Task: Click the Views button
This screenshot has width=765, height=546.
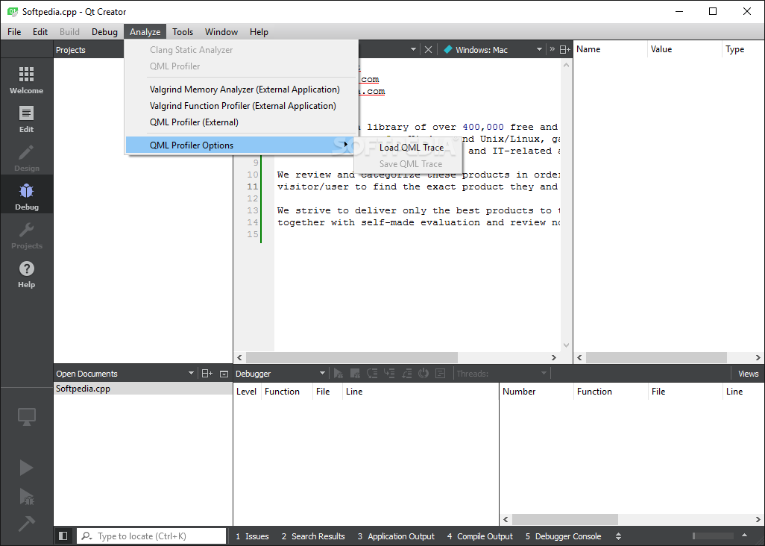Action: [x=748, y=374]
